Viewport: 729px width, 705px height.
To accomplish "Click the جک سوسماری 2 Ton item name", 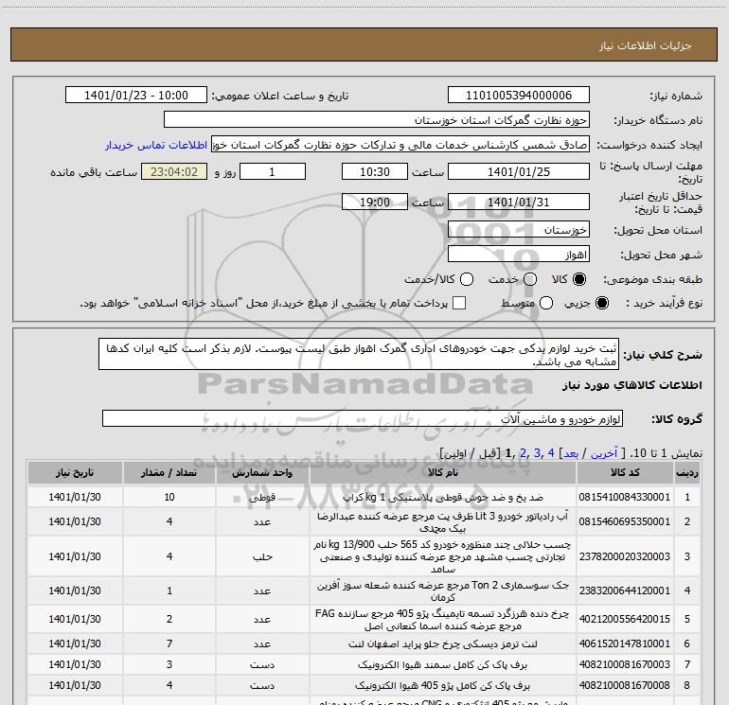I will click(443, 590).
